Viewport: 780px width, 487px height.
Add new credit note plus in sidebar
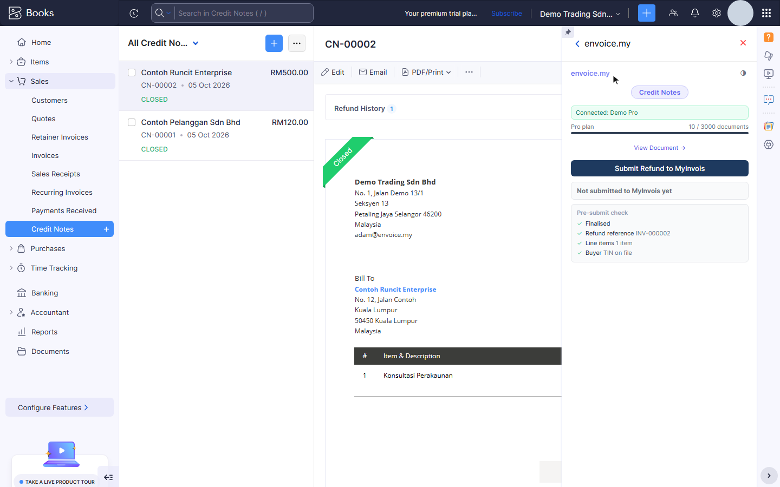coord(107,229)
